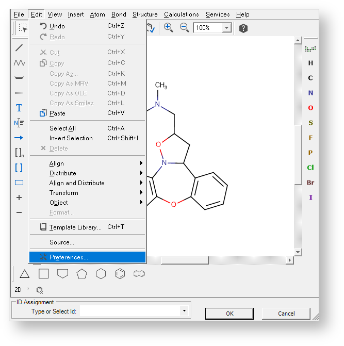344x346 pixels.
Task: Open the 100% zoom level dropdown
Action: (x=226, y=28)
